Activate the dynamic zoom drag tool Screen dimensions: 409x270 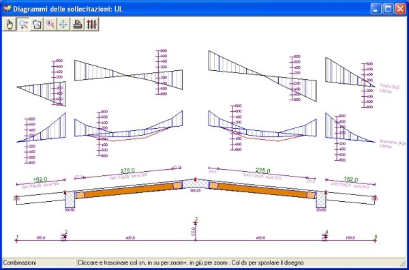(23, 25)
